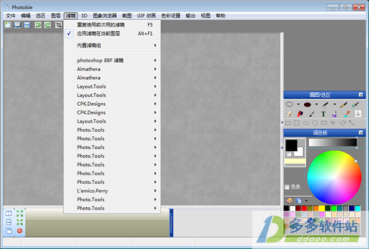Select the eyedropper color picker tool
This screenshot has width=369, height=249.
(346, 114)
